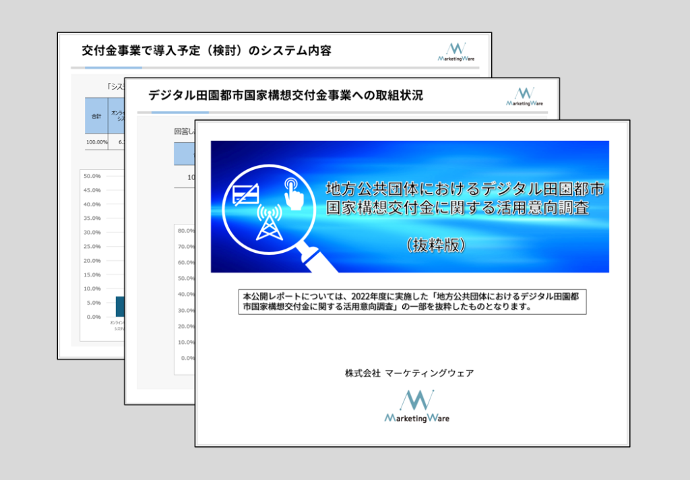The image size is (690, 480).
Task: Click the 0.0% axis label on back slide chart
Action: [x=94, y=317]
